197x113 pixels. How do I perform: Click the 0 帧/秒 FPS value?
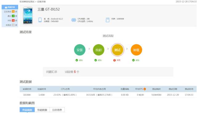pos(140,95)
